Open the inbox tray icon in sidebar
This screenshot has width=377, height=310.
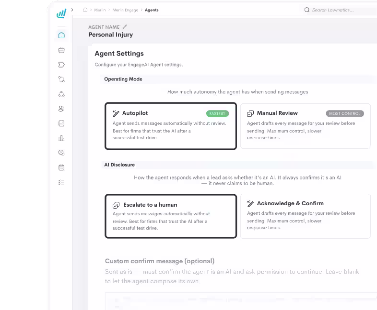[61, 50]
